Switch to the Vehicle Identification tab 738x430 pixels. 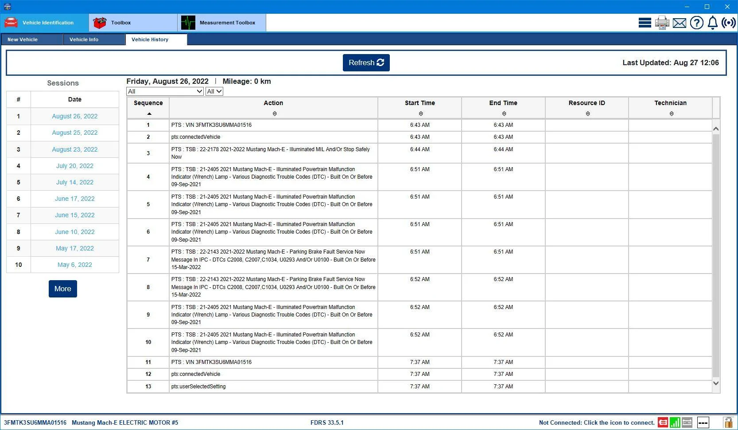pyautogui.click(x=44, y=23)
